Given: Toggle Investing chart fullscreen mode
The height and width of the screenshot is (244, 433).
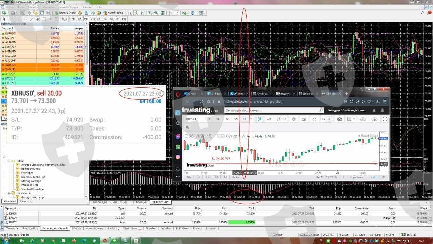Looking at the screenshot, I should 385,119.
